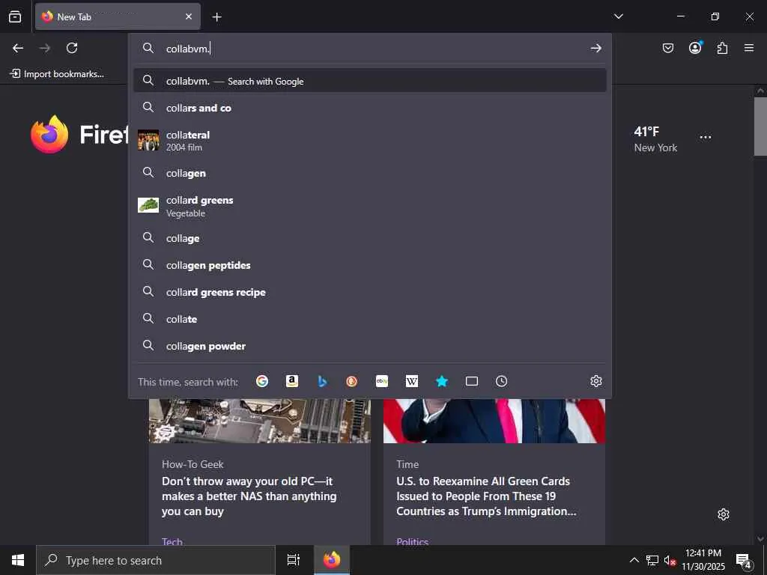Open the Politics topic link
This screenshot has height=575, width=767.
pyautogui.click(x=413, y=541)
